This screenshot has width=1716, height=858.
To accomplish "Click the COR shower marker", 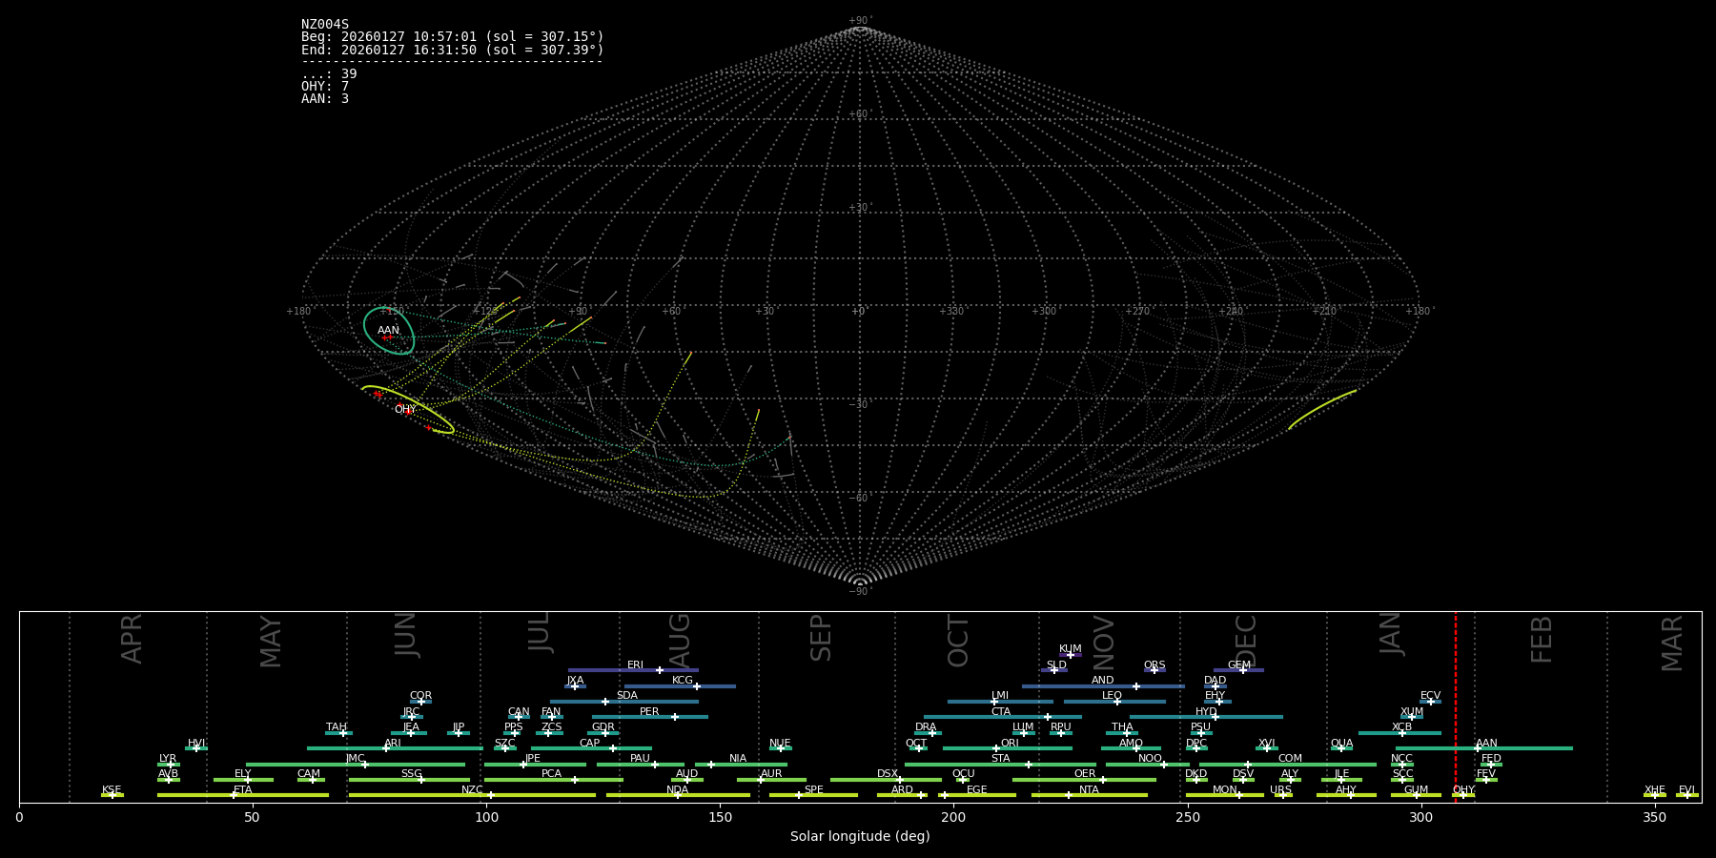I will coord(420,702).
